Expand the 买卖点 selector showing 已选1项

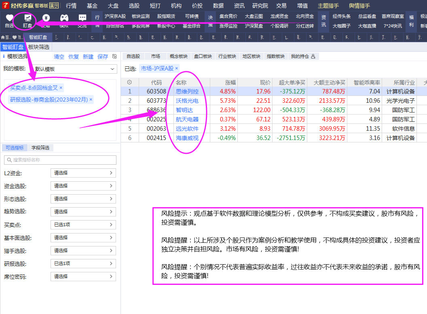pyautogui.click(x=83, y=225)
